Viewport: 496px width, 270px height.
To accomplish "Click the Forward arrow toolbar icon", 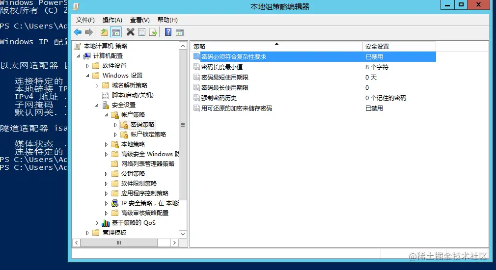I will point(89,32).
